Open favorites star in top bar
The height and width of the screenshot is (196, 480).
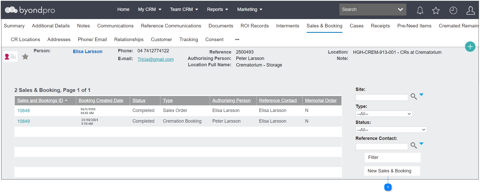pos(436,10)
